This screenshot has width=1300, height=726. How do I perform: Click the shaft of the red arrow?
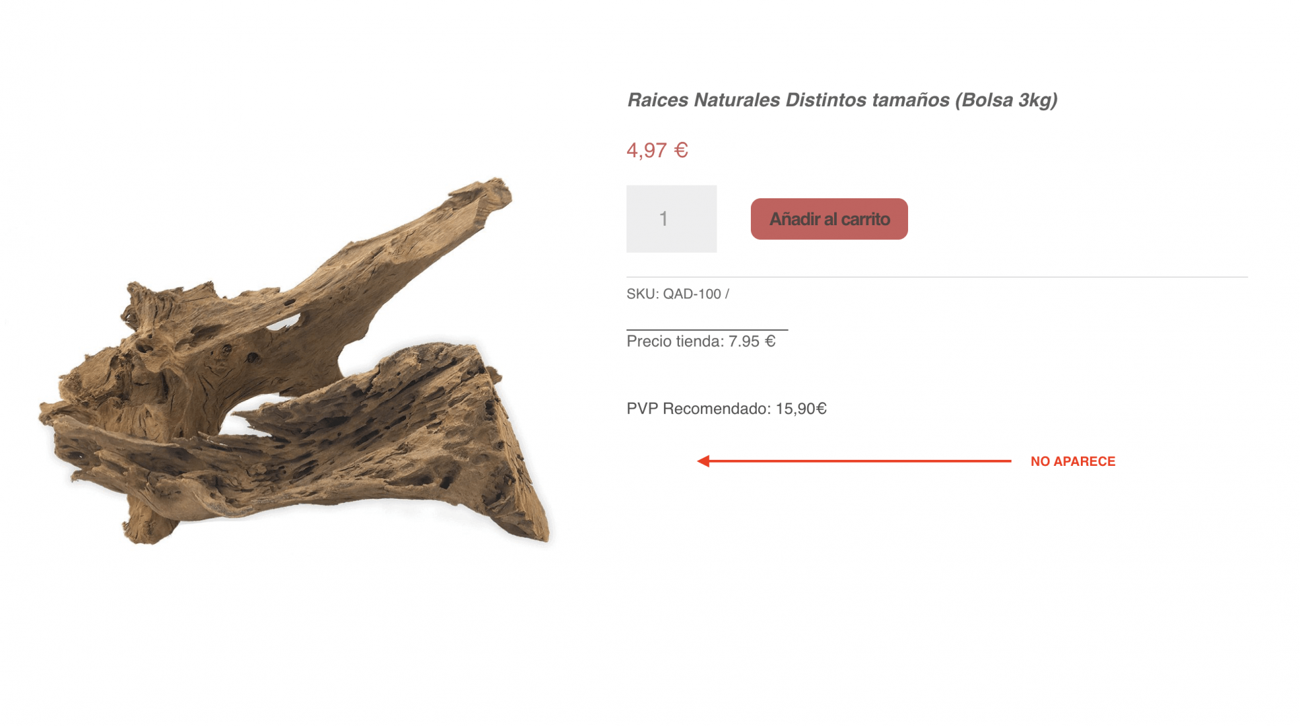coord(860,461)
